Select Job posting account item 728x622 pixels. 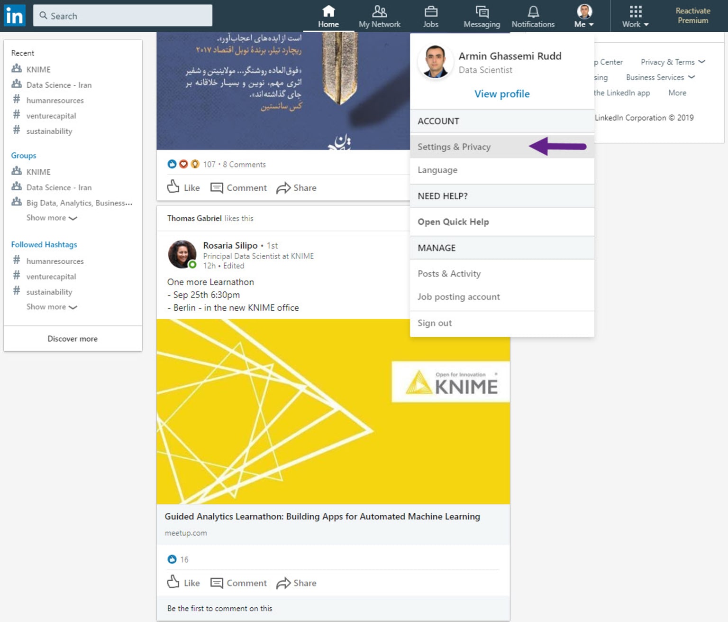[x=502, y=297]
